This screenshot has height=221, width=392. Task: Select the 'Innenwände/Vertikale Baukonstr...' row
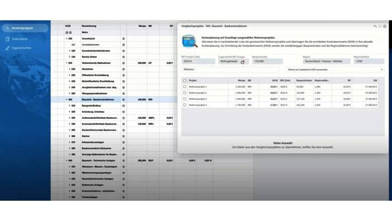(100, 124)
